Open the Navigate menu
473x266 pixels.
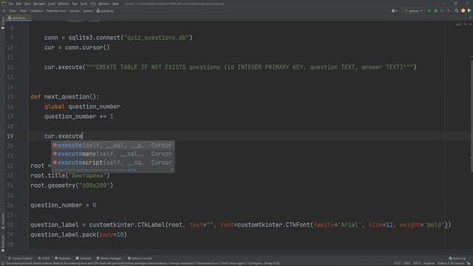(39, 4)
